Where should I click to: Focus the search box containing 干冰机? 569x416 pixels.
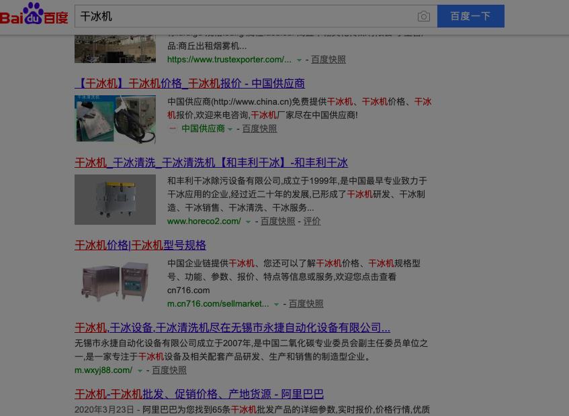click(x=256, y=16)
